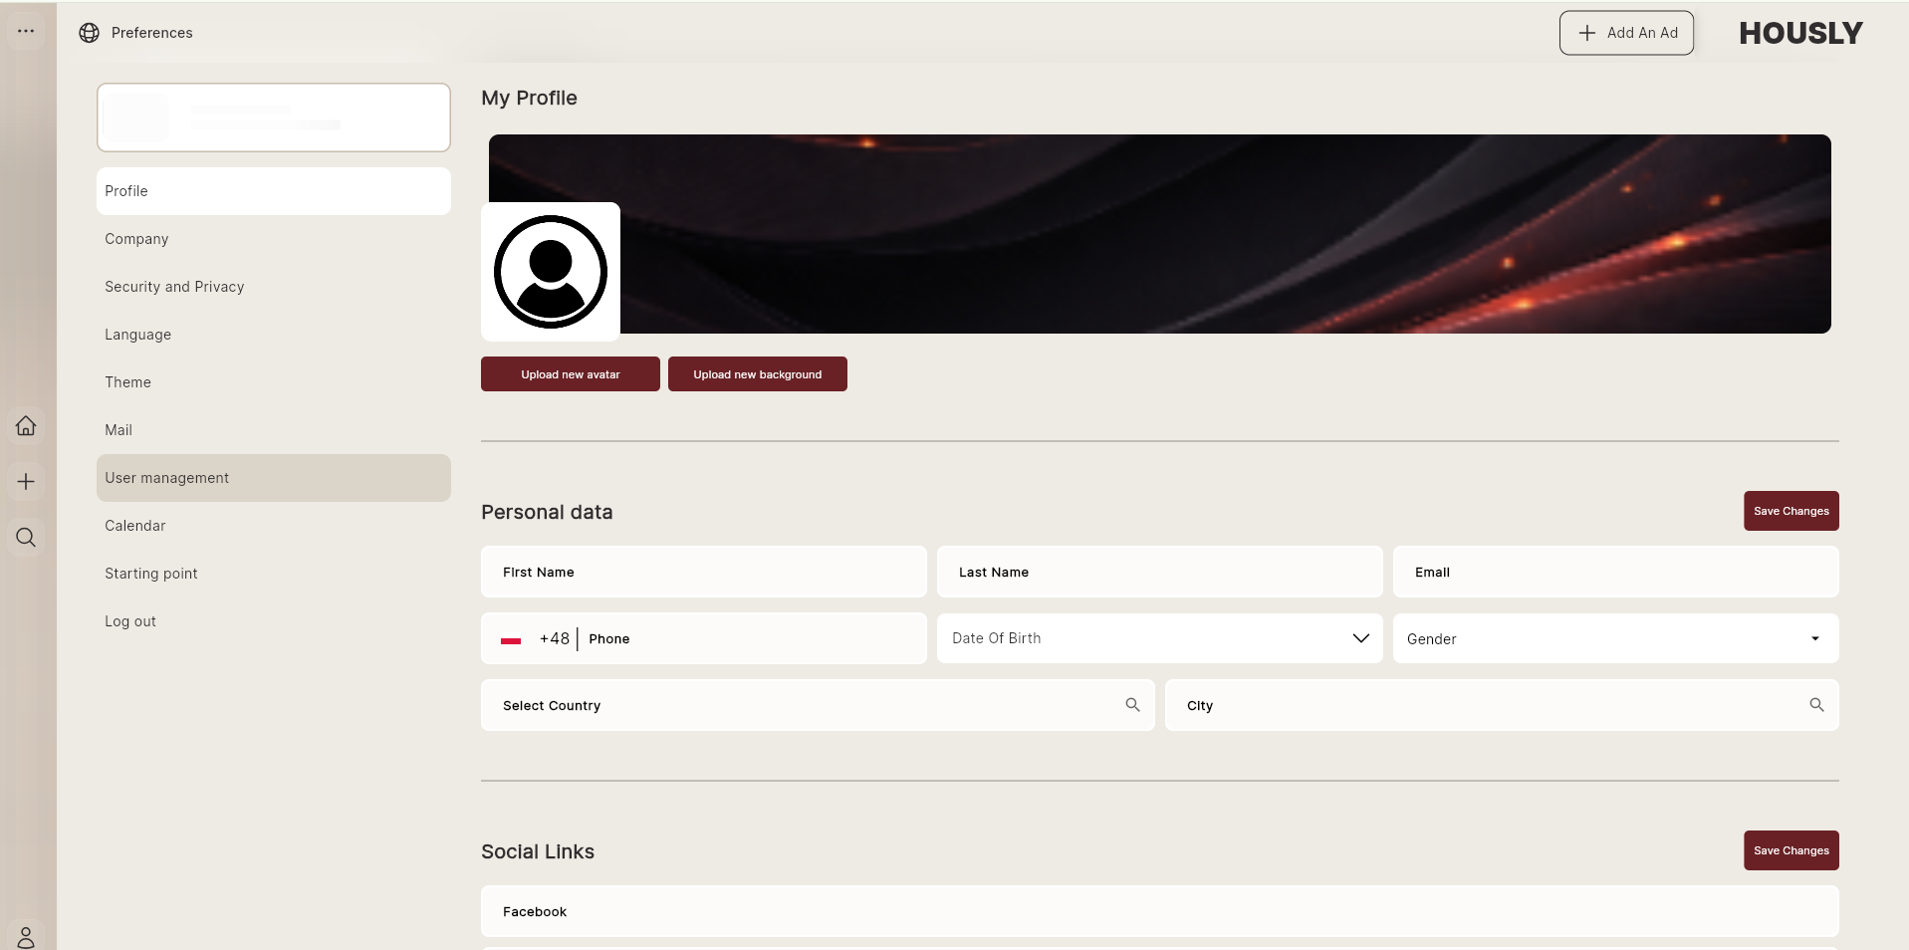
Task: Click the Add An Ad button
Action: (x=1626, y=33)
